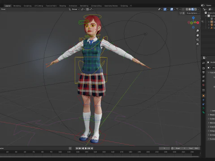Open the overlays options dropdown arrow
The image size is (215, 161).
174,9
